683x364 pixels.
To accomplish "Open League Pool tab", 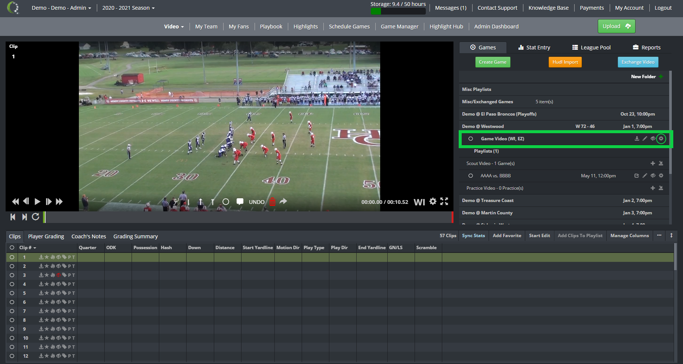I will [591, 48].
